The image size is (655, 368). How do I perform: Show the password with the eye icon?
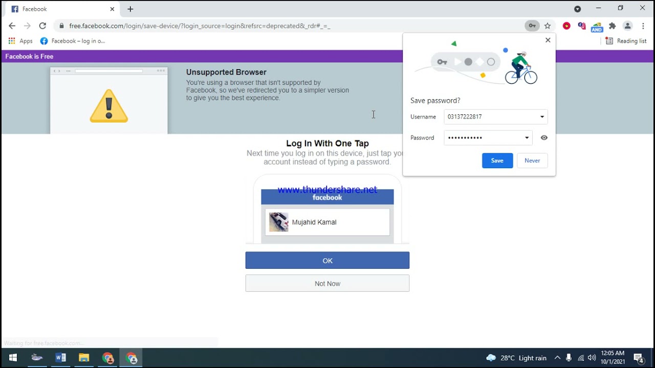[544, 137]
